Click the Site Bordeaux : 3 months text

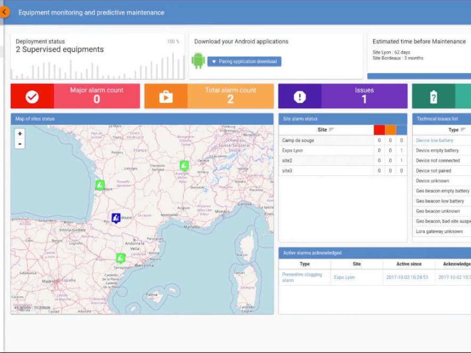click(x=398, y=58)
